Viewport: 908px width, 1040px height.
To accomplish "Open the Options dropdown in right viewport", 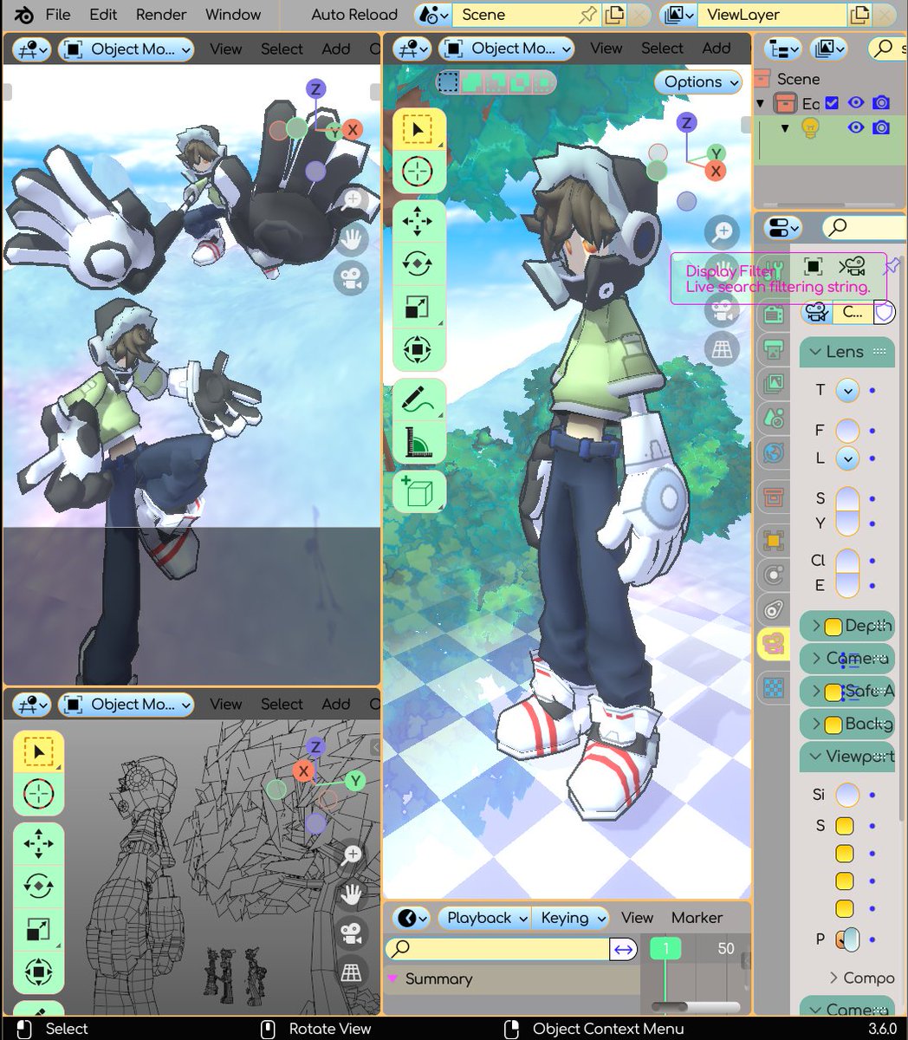I will coord(698,82).
